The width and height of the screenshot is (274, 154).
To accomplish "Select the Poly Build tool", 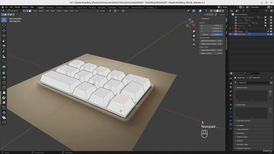I will coord(4,93).
